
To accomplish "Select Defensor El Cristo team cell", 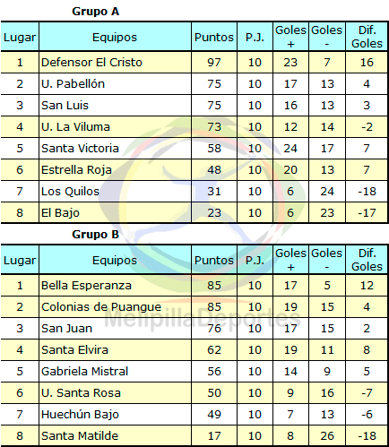I will pyautogui.click(x=115, y=62).
